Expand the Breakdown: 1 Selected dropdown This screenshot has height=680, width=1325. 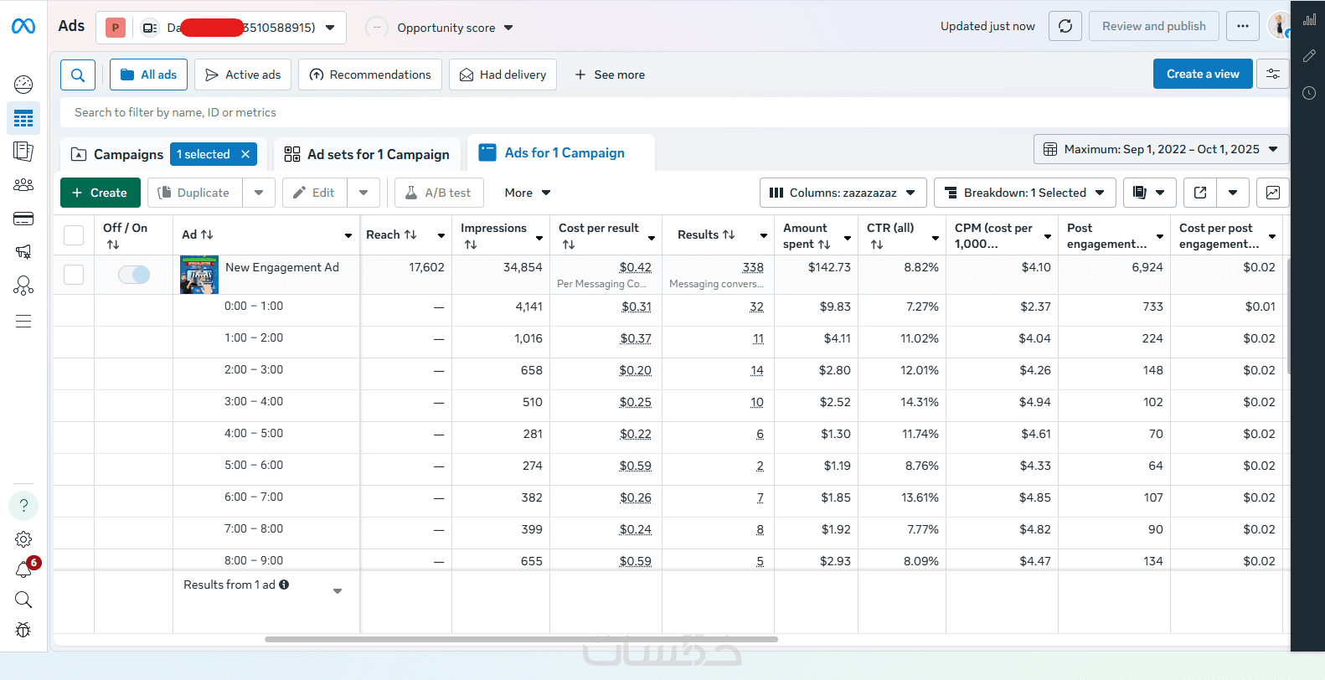tap(1024, 193)
